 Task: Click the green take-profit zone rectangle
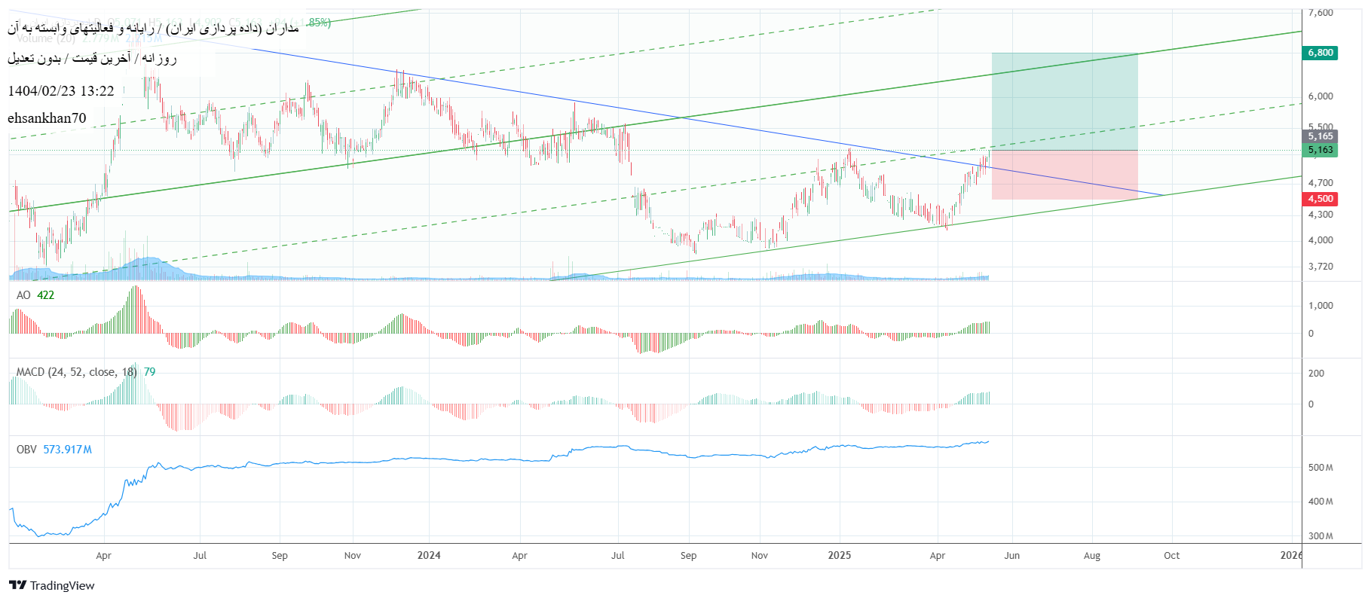click(x=1064, y=102)
